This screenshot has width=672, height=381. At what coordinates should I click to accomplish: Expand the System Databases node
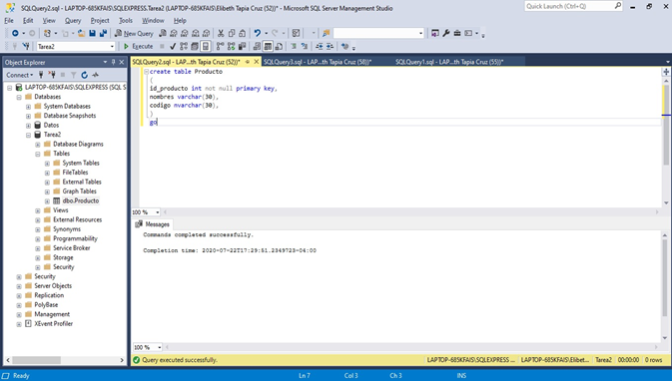[x=28, y=107]
